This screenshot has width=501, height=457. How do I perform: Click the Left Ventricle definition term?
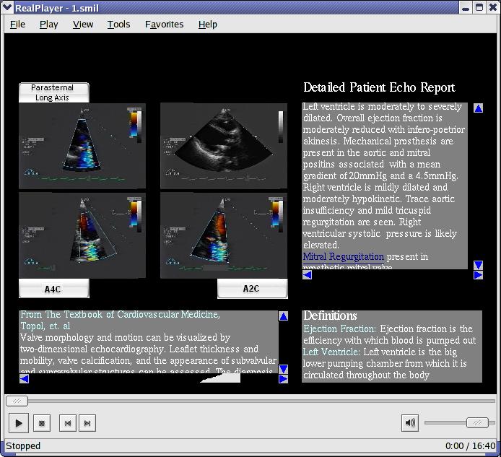pos(331,352)
